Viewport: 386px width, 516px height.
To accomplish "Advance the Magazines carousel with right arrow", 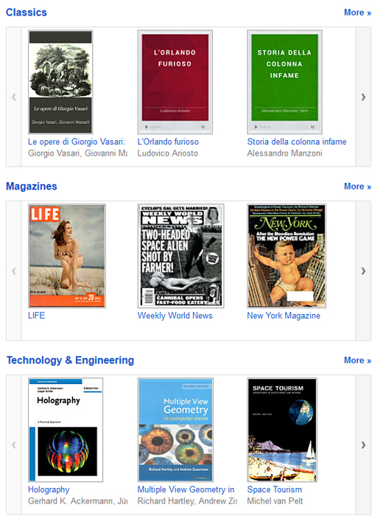I will coord(363,271).
